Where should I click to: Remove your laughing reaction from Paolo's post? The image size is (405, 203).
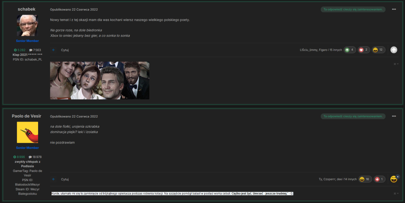click(398, 177)
